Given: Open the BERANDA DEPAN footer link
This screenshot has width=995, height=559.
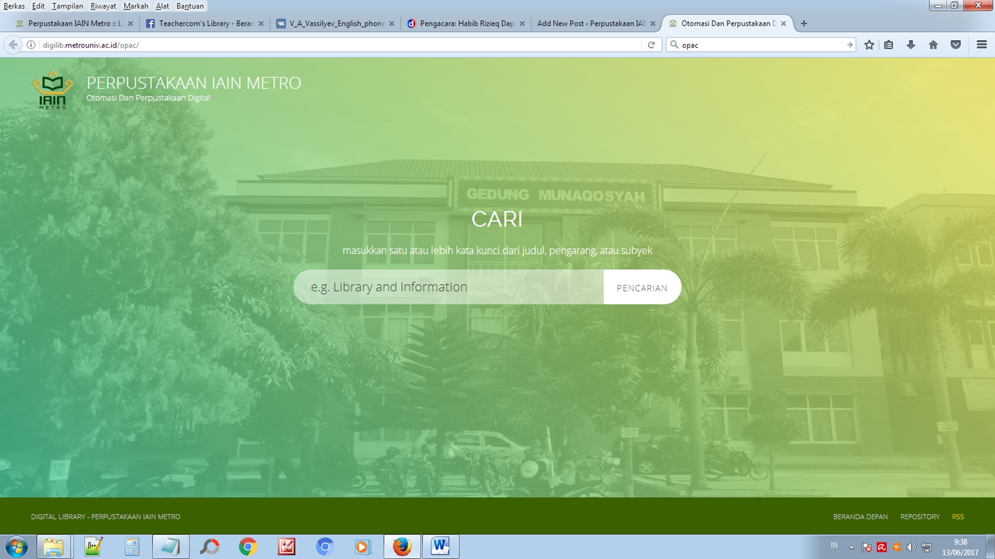Looking at the screenshot, I should (860, 517).
